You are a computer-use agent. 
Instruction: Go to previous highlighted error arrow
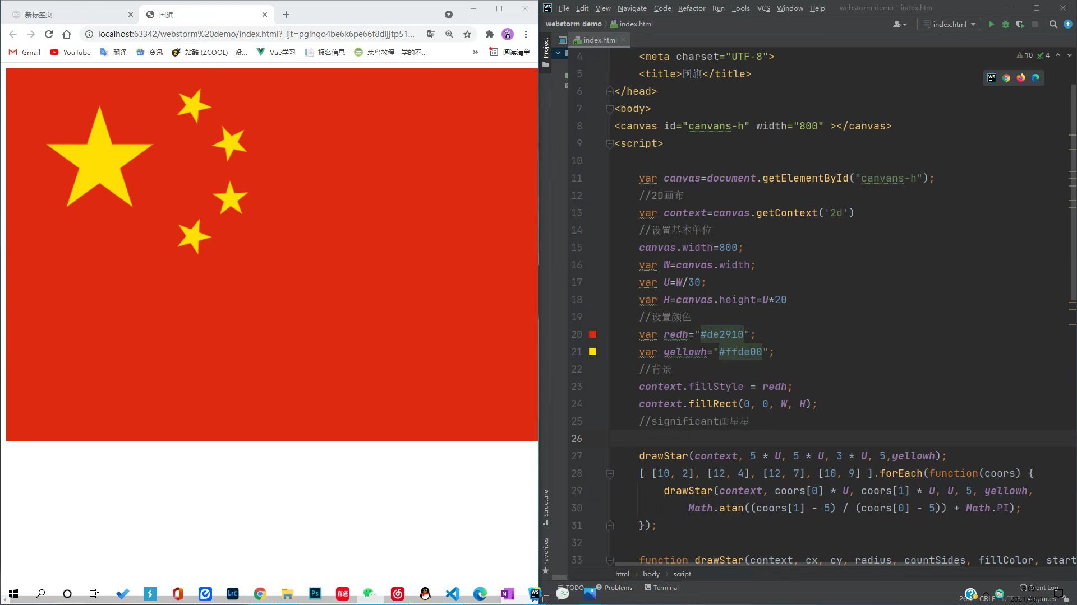pyautogui.click(x=1058, y=55)
